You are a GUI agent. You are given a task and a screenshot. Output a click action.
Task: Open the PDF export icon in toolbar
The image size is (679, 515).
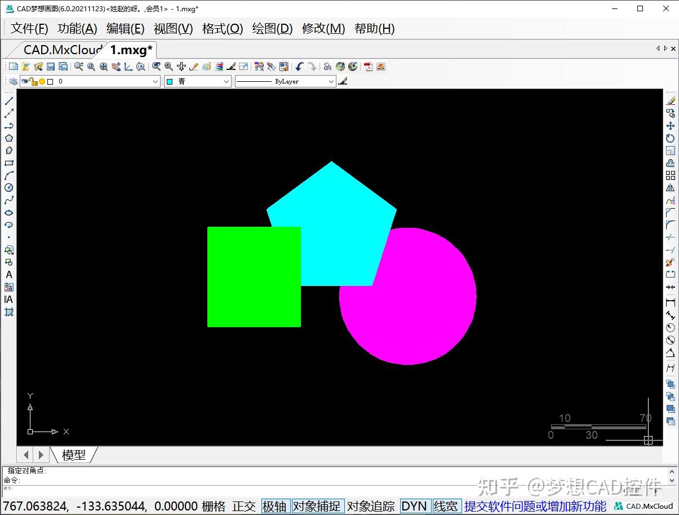(x=369, y=66)
